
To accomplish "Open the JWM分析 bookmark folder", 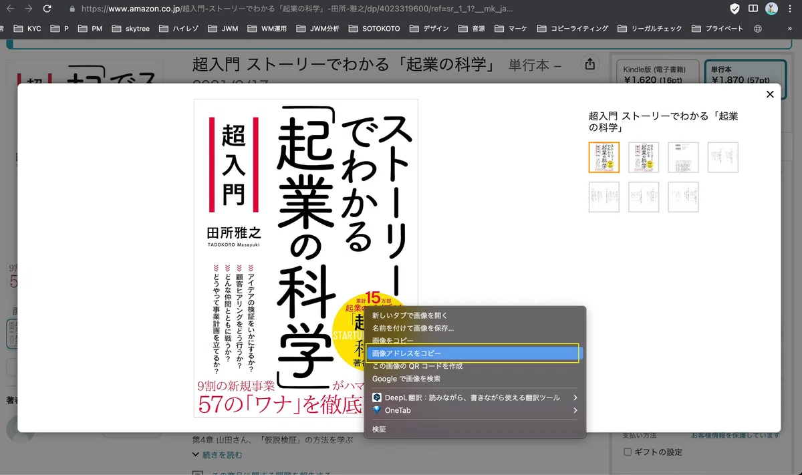I will [x=317, y=29].
